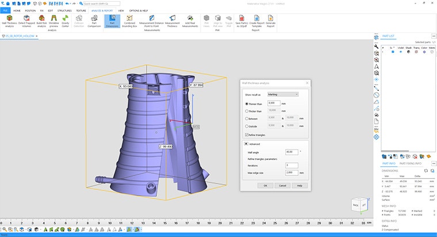Viewport: 437px width, 237px height.
Task: Select the Thicker than radio option
Action: click(247, 111)
